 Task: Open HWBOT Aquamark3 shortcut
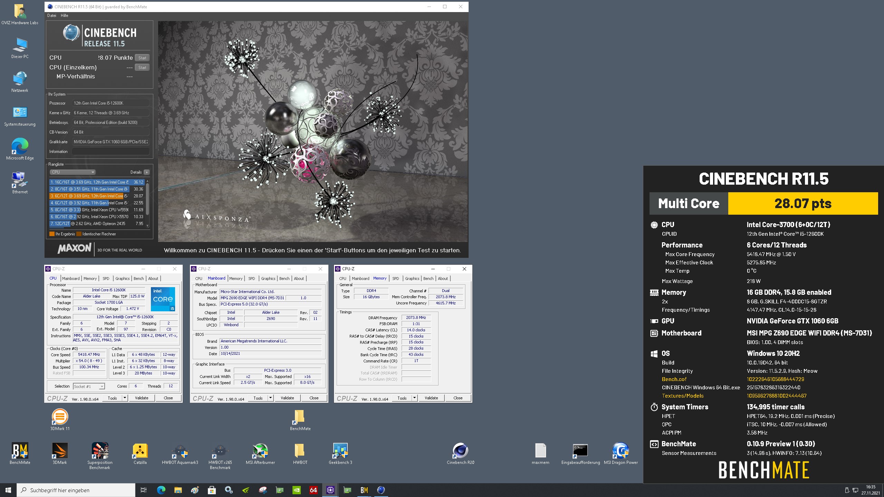pos(180,453)
